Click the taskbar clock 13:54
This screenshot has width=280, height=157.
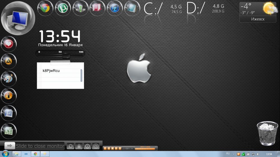coord(269,154)
